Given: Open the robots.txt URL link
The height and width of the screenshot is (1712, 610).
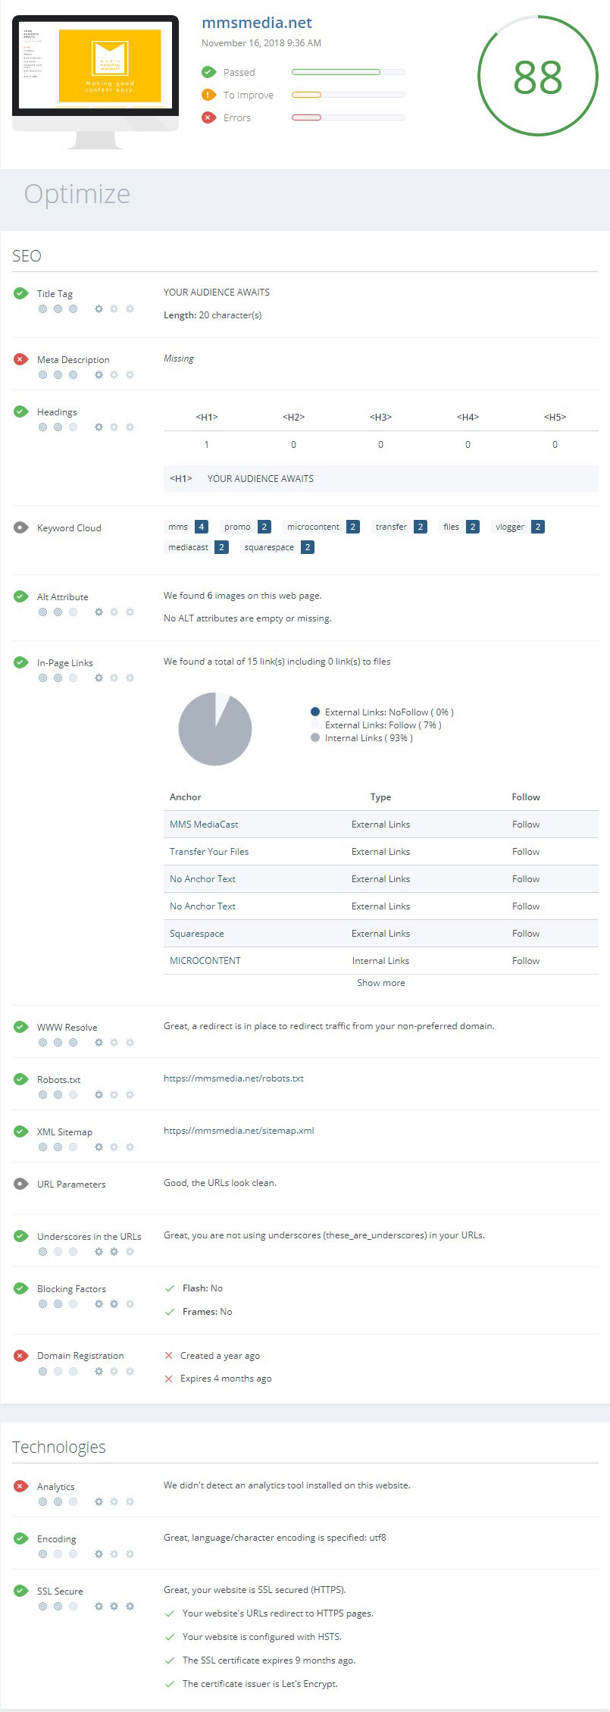Looking at the screenshot, I should tap(233, 1078).
